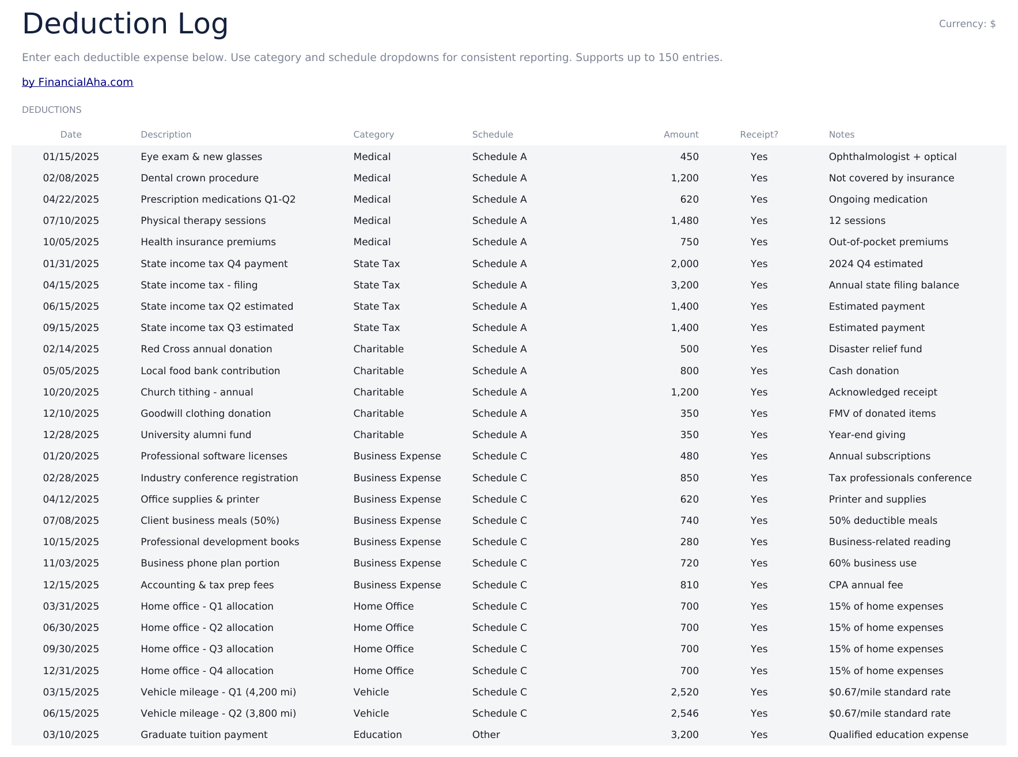Select 'Church tithing - annual' description
The height and width of the screenshot is (757, 1018).
(197, 392)
